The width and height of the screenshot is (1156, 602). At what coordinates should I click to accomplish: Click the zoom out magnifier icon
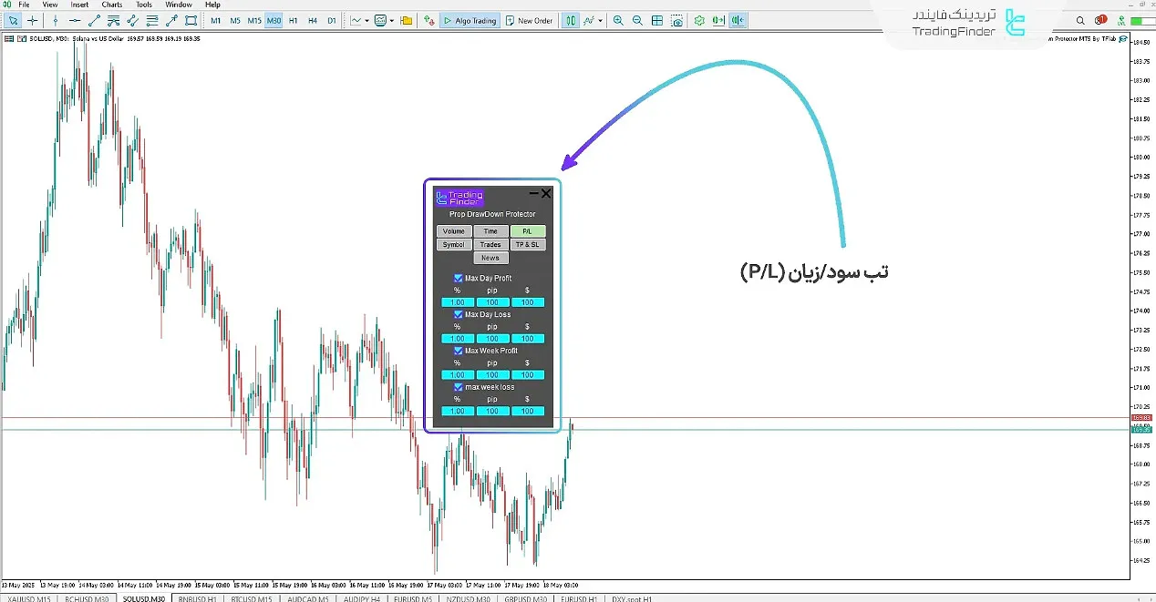pyautogui.click(x=637, y=20)
